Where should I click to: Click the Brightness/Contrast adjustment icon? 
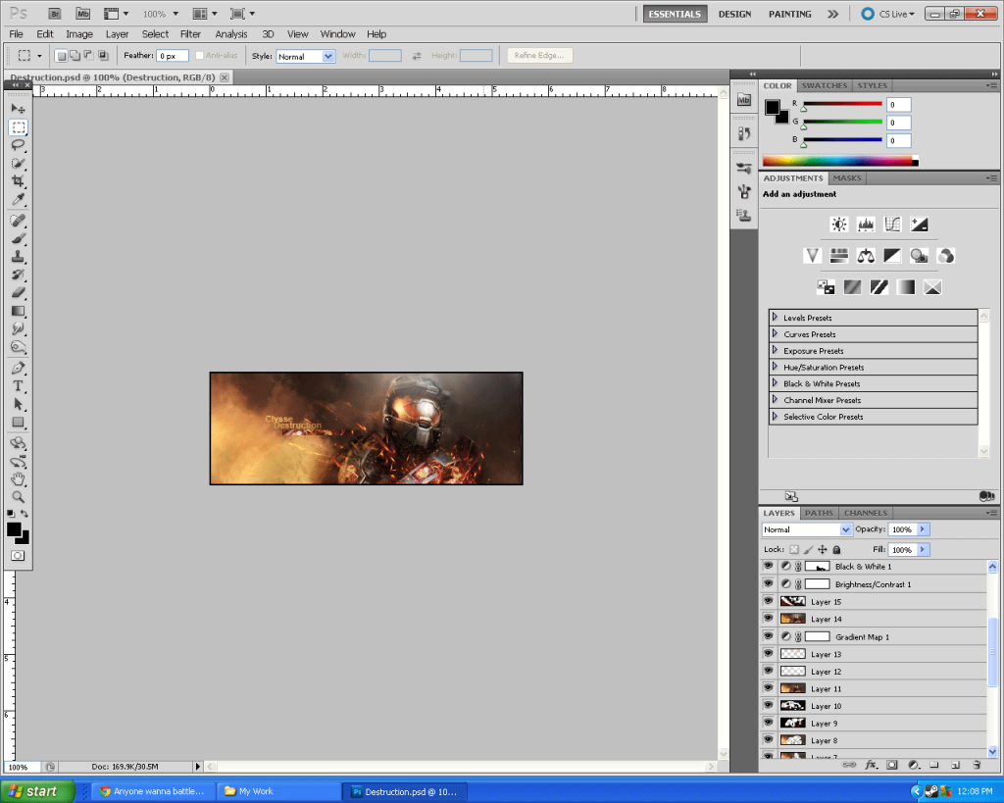coord(838,225)
